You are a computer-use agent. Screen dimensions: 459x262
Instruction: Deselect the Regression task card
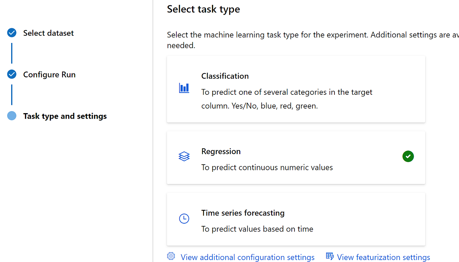pos(295,157)
